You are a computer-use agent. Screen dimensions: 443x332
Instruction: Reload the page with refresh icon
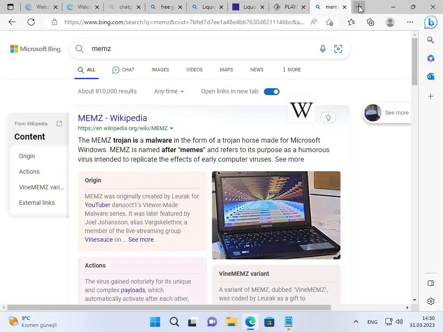[x=31, y=22]
